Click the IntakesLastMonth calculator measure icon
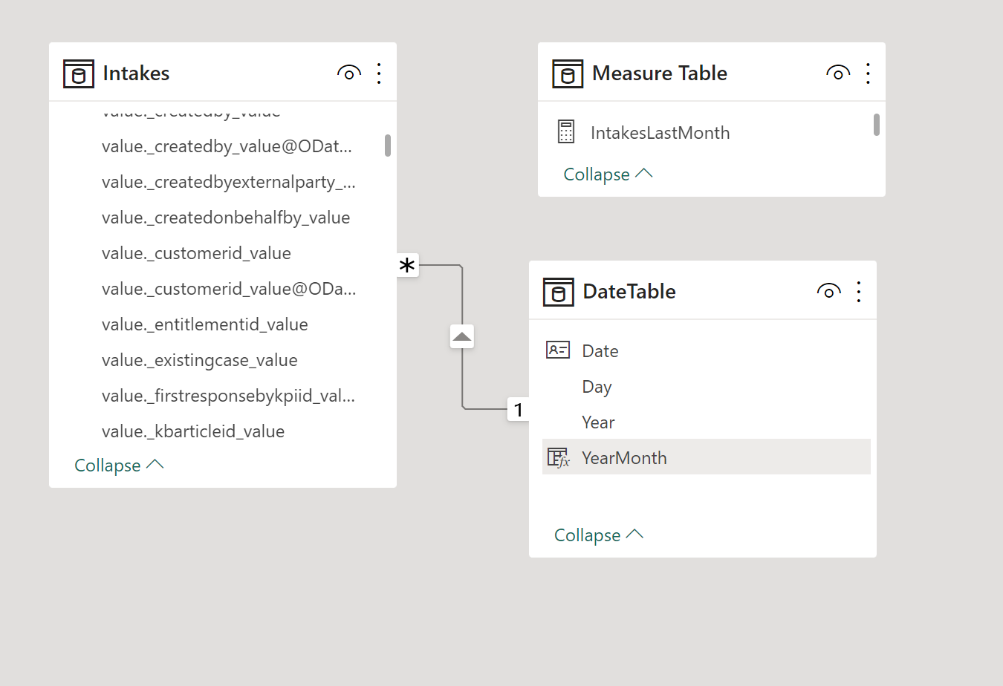The width and height of the screenshot is (1003, 686). click(x=566, y=132)
